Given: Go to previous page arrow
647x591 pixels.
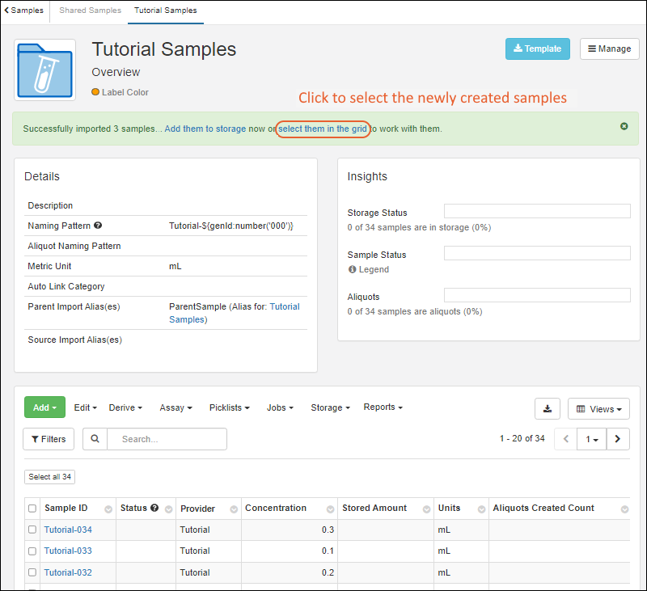Looking at the screenshot, I should tap(565, 439).
